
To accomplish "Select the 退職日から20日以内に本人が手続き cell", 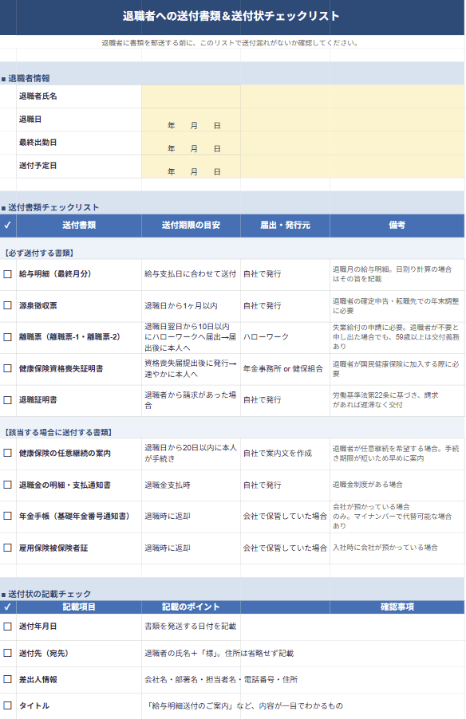I will (190, 453).
